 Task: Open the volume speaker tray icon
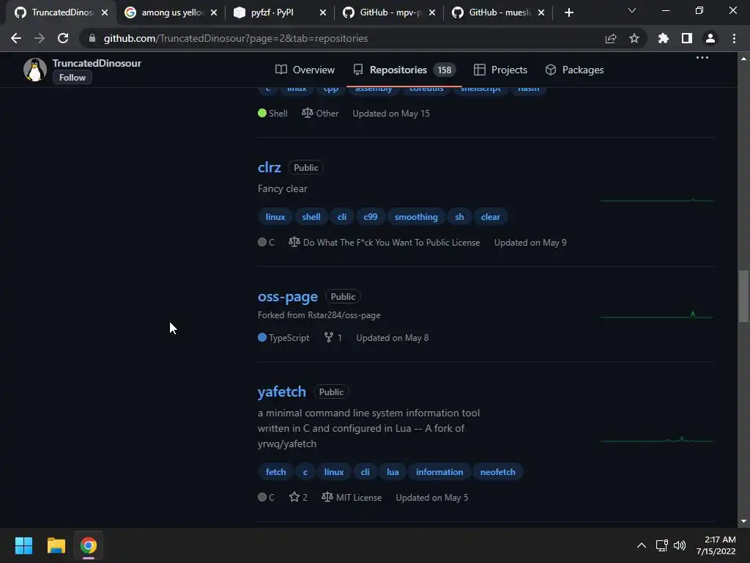pyautogui.click(x=679, y=545)
